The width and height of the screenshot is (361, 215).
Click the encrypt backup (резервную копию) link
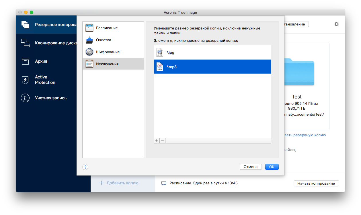(x=305, y=135)
